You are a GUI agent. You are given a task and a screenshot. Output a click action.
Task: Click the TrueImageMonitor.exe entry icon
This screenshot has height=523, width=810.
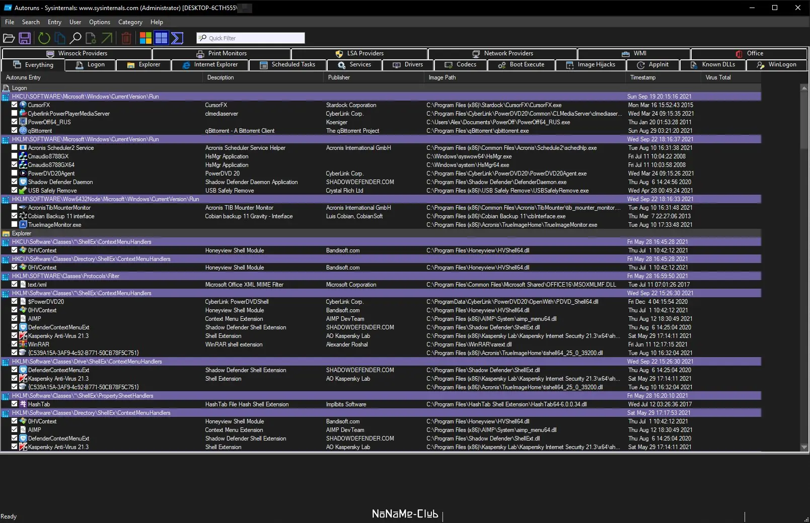coord(23,225)
